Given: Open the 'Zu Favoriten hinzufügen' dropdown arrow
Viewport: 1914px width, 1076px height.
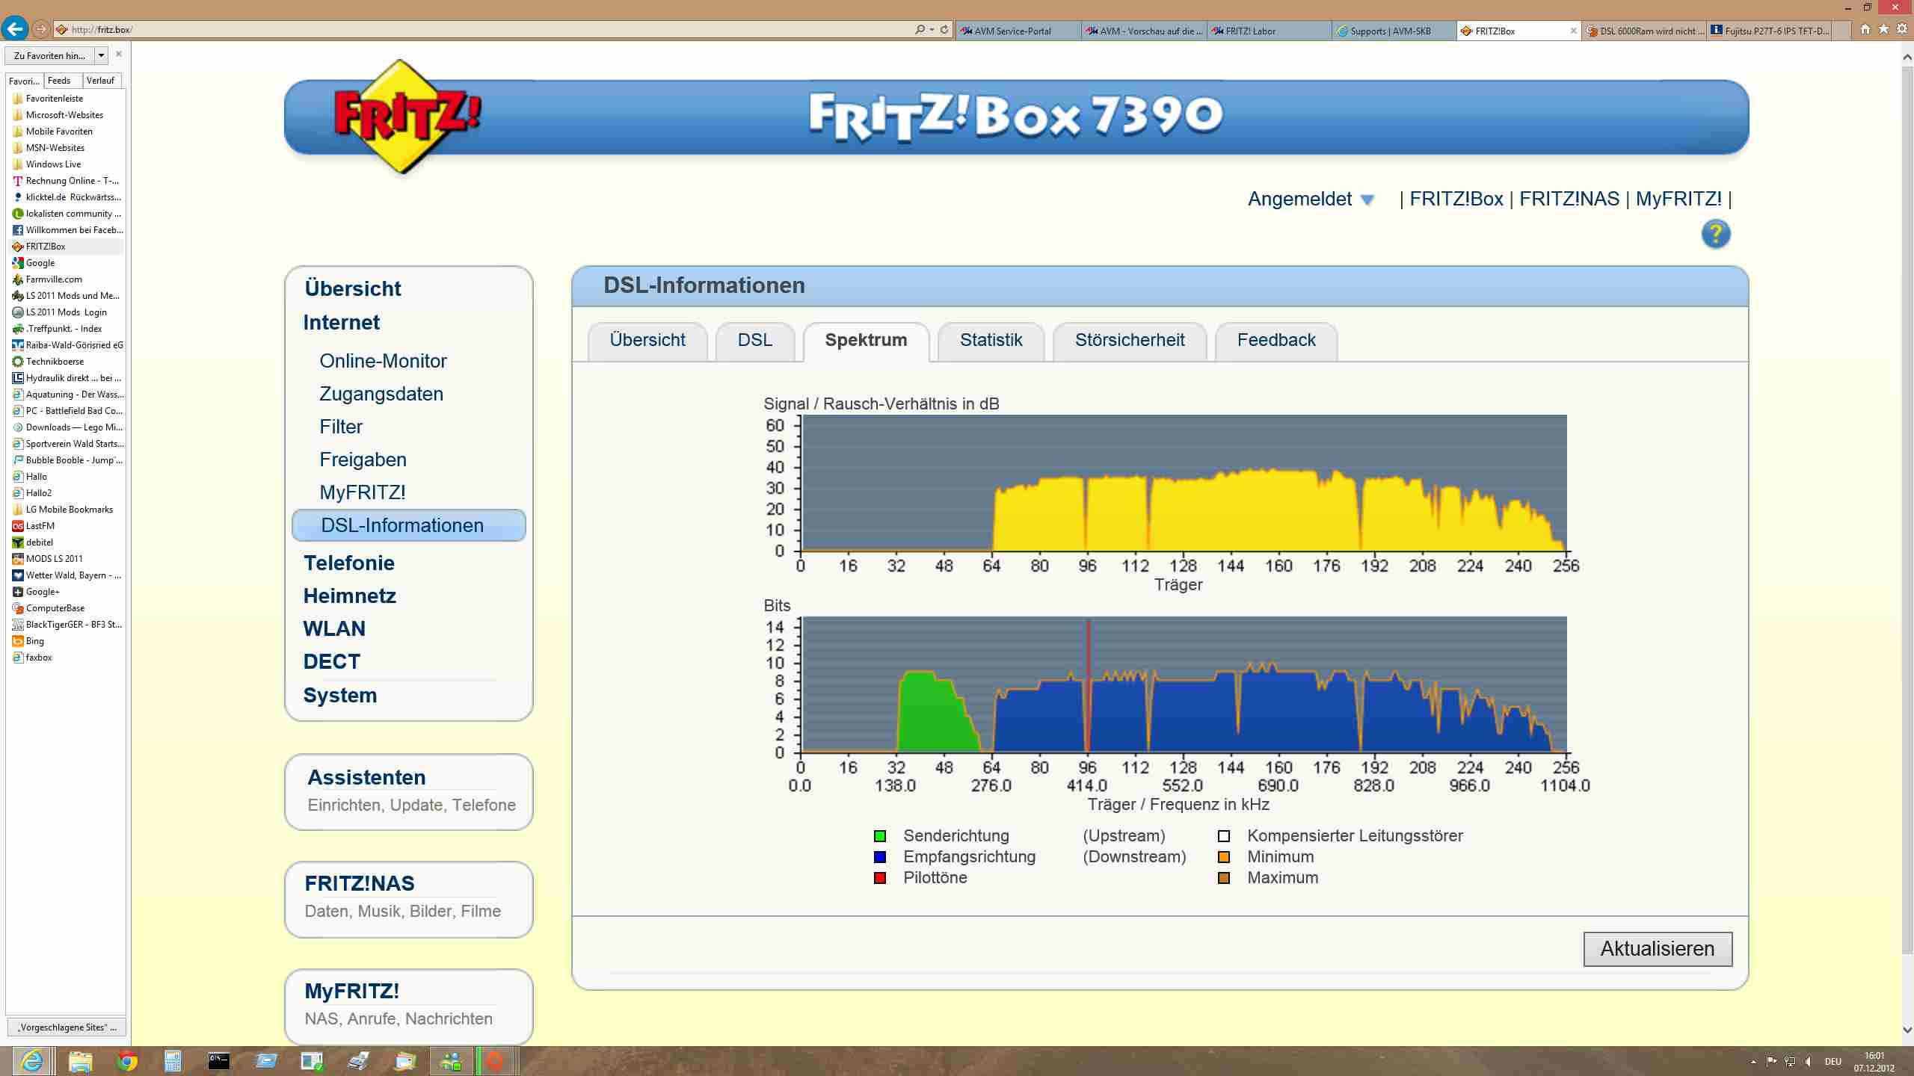Looking at the screenshot, I should click(101, 55).
